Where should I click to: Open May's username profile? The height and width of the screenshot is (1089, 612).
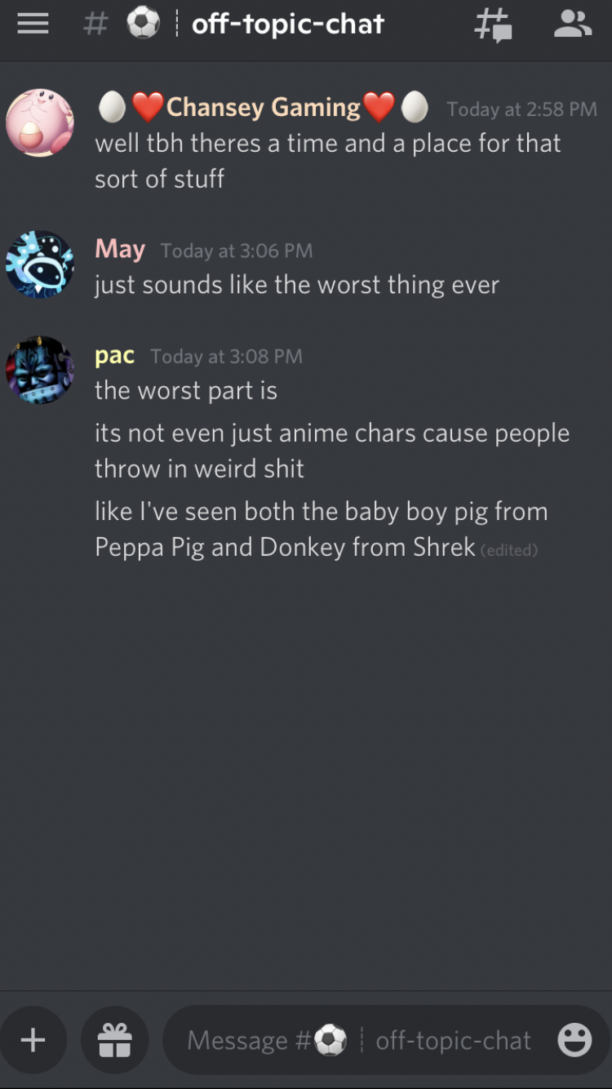click(x=120, y=249)
